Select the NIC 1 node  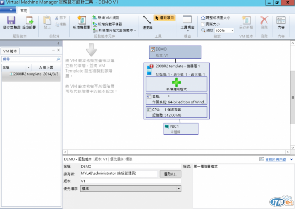[x=181, y=129]
